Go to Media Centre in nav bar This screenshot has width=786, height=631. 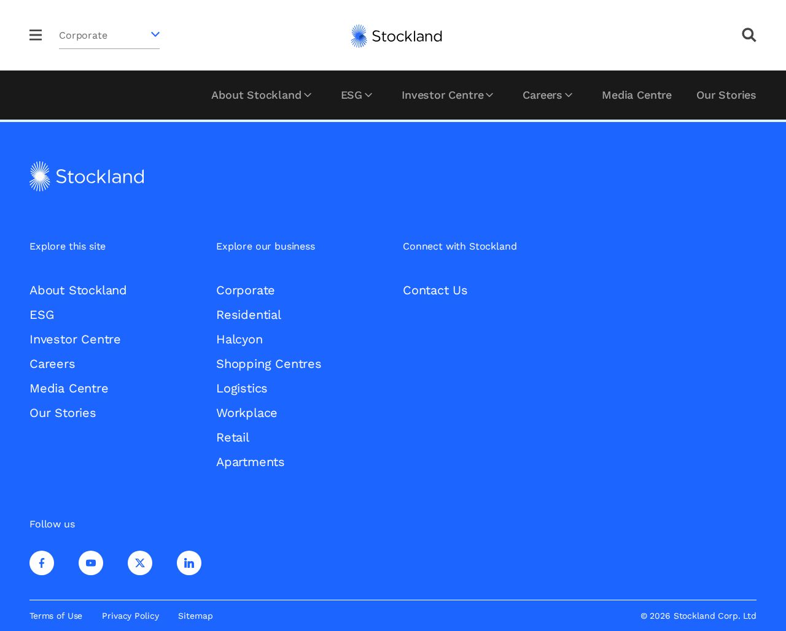[637, 95]
